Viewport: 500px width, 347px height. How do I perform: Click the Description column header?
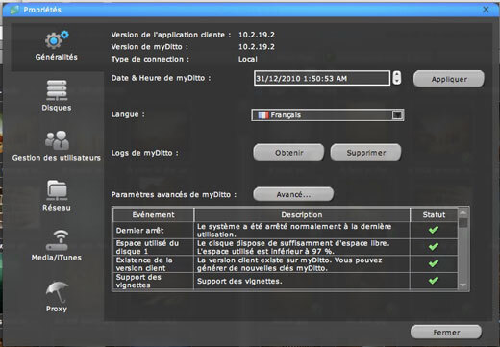pos(302,214)
